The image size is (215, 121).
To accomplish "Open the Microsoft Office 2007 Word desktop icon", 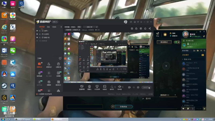I will 4,52.
